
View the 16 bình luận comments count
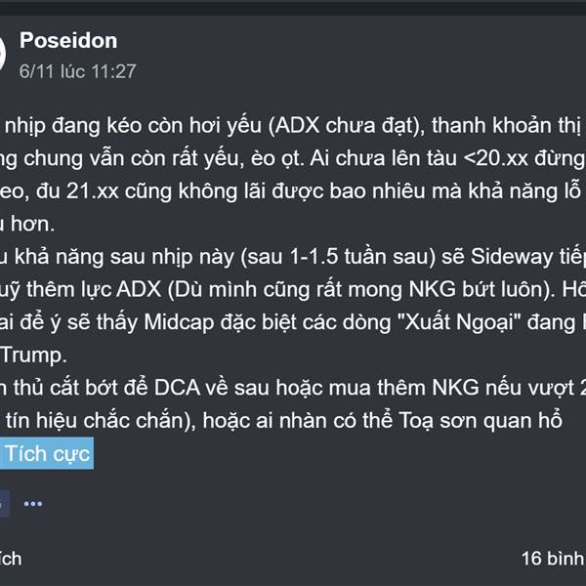pyautogui.click(x=553, y=559)
